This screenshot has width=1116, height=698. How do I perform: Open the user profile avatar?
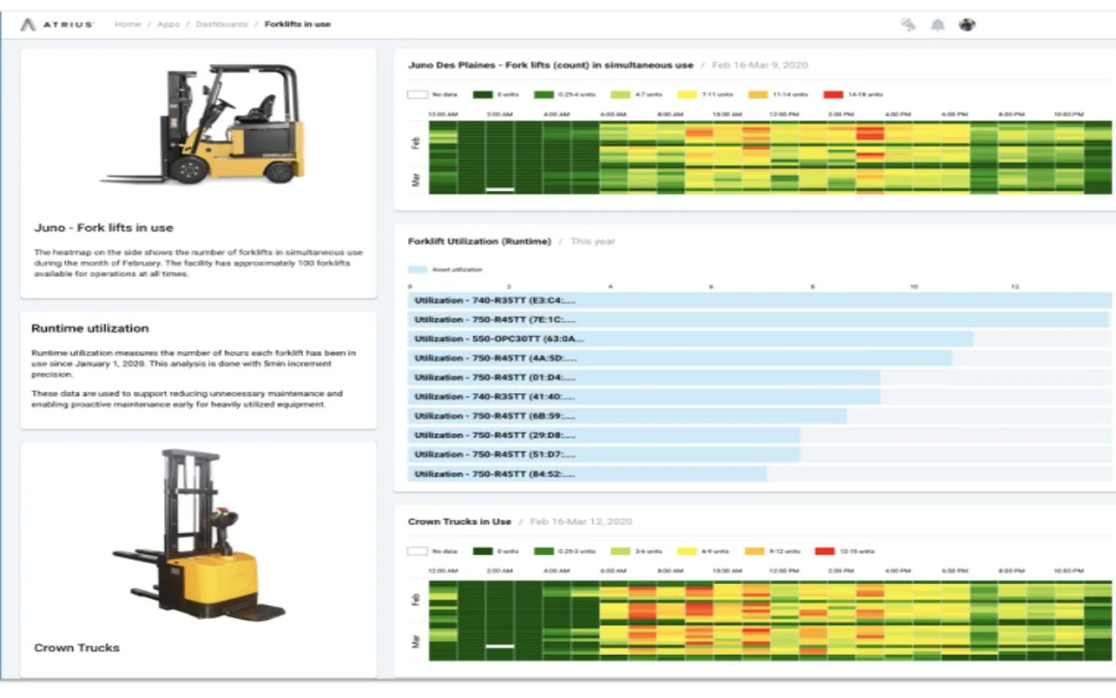[967, 25]
